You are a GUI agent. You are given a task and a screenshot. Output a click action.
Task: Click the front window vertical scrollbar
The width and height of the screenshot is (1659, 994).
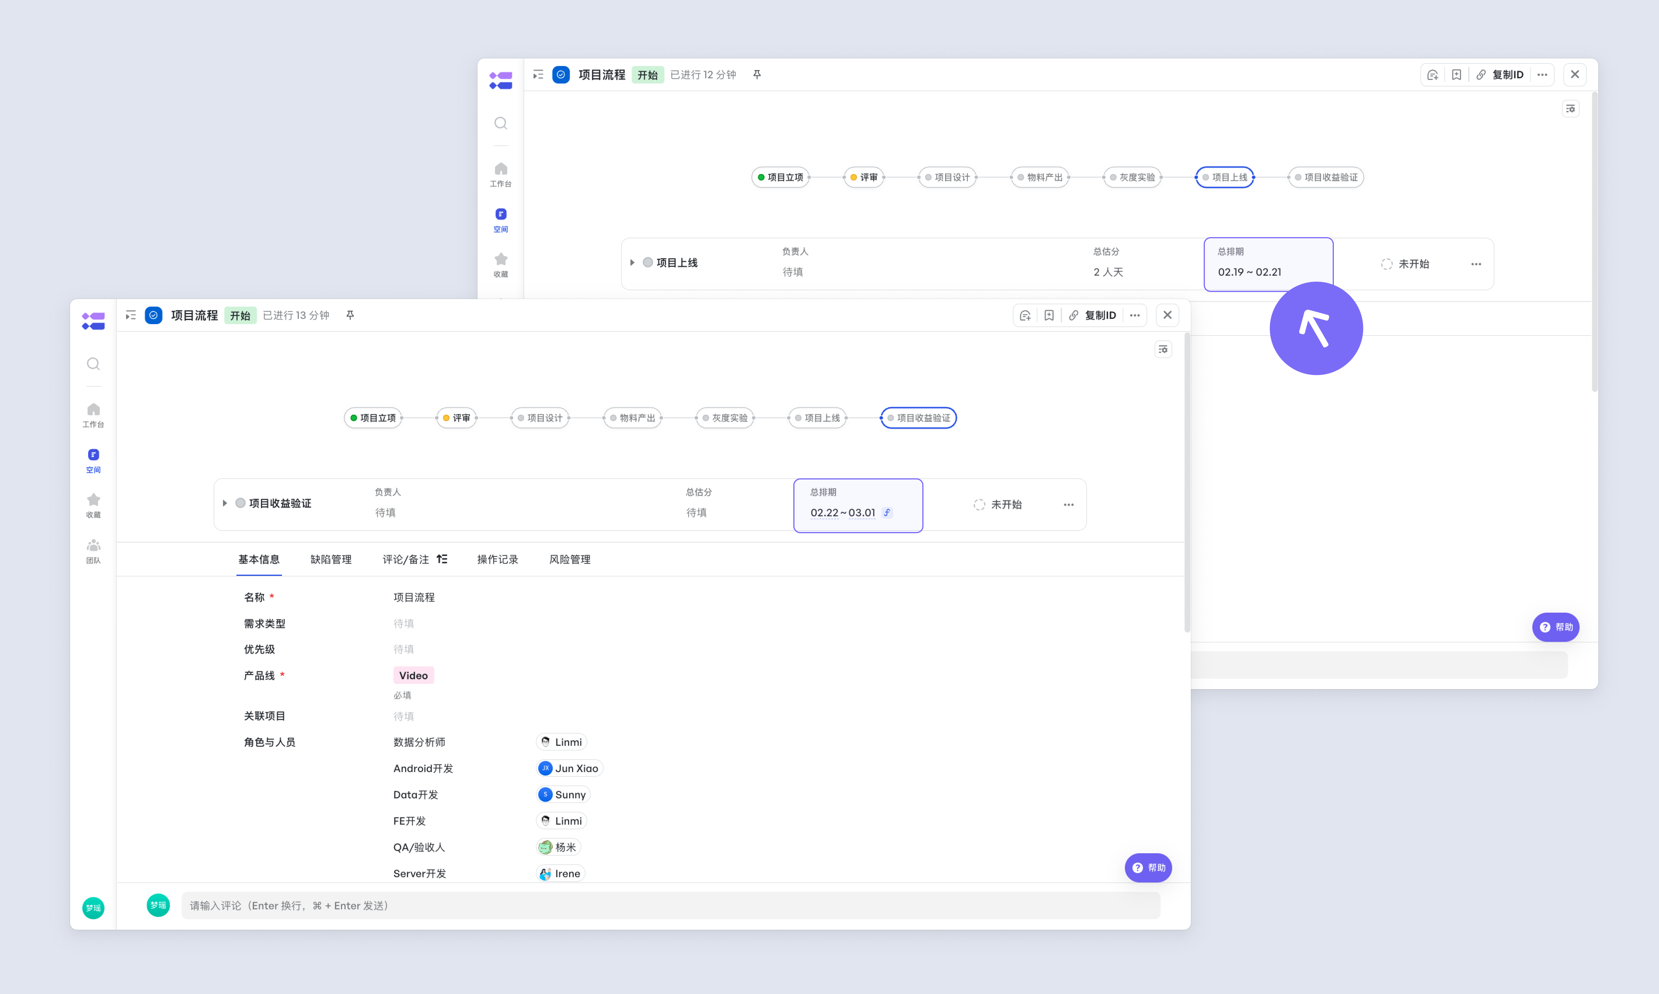(x=1187, y=482)
